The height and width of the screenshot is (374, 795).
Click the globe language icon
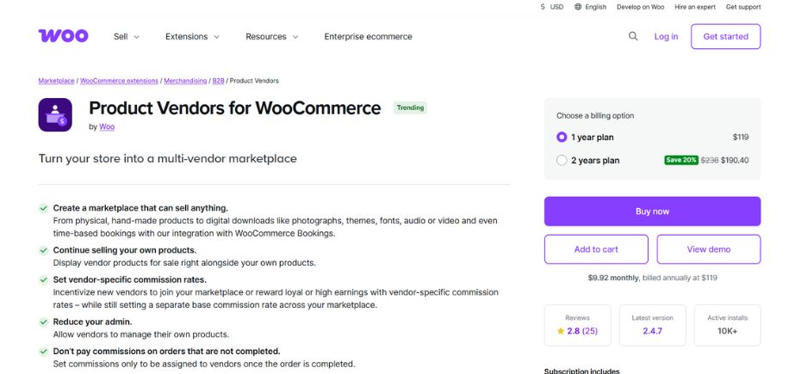click(x=579, y=7)
